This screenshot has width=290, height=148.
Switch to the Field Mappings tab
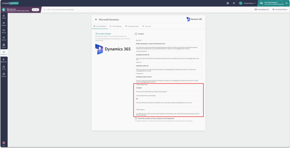pos(116,26)
